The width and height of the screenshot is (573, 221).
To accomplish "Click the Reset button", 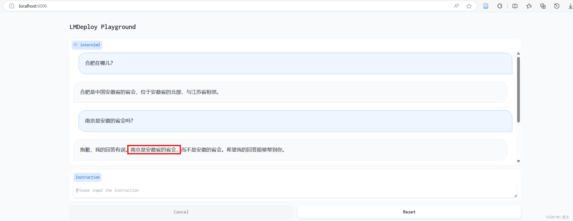I will click(409, 212).
